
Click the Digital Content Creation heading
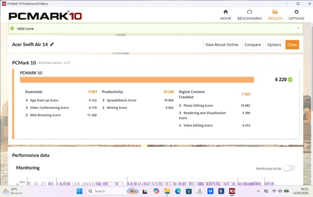[x=192, y=94]
